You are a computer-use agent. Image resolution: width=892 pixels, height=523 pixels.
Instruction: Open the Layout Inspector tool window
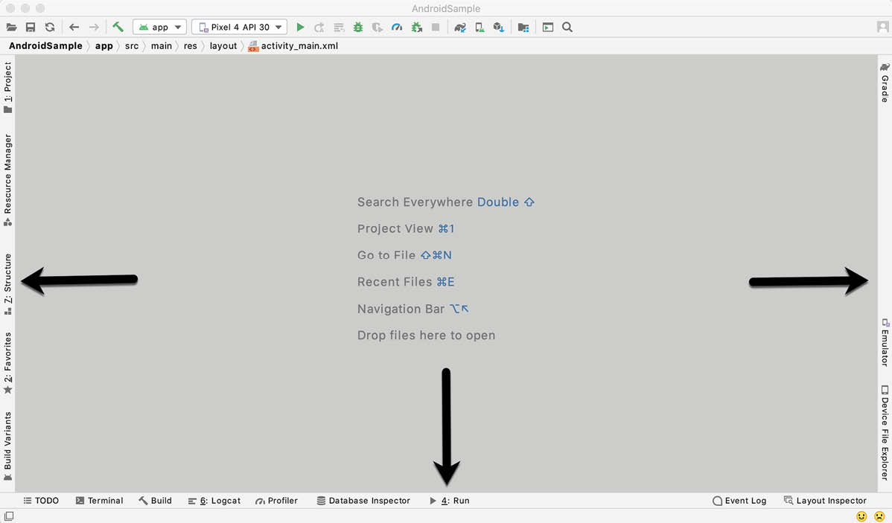click(x=826, y=501)
